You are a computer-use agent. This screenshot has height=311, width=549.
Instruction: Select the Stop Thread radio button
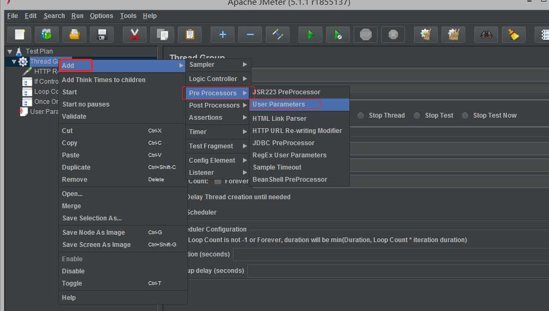361,115
